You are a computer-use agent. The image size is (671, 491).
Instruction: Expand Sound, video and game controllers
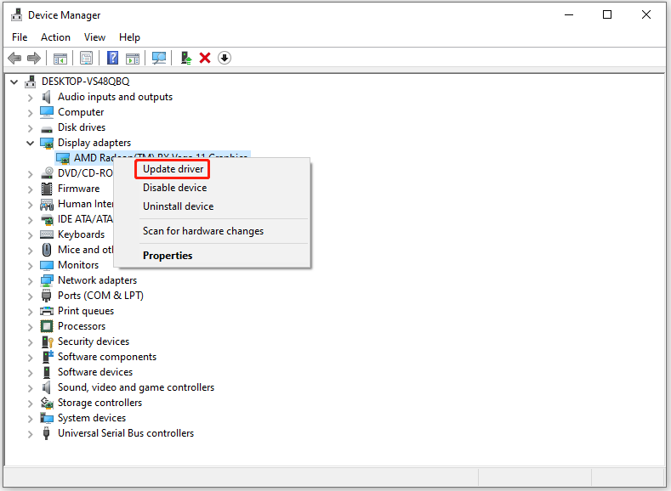click(x=30, y=388)
